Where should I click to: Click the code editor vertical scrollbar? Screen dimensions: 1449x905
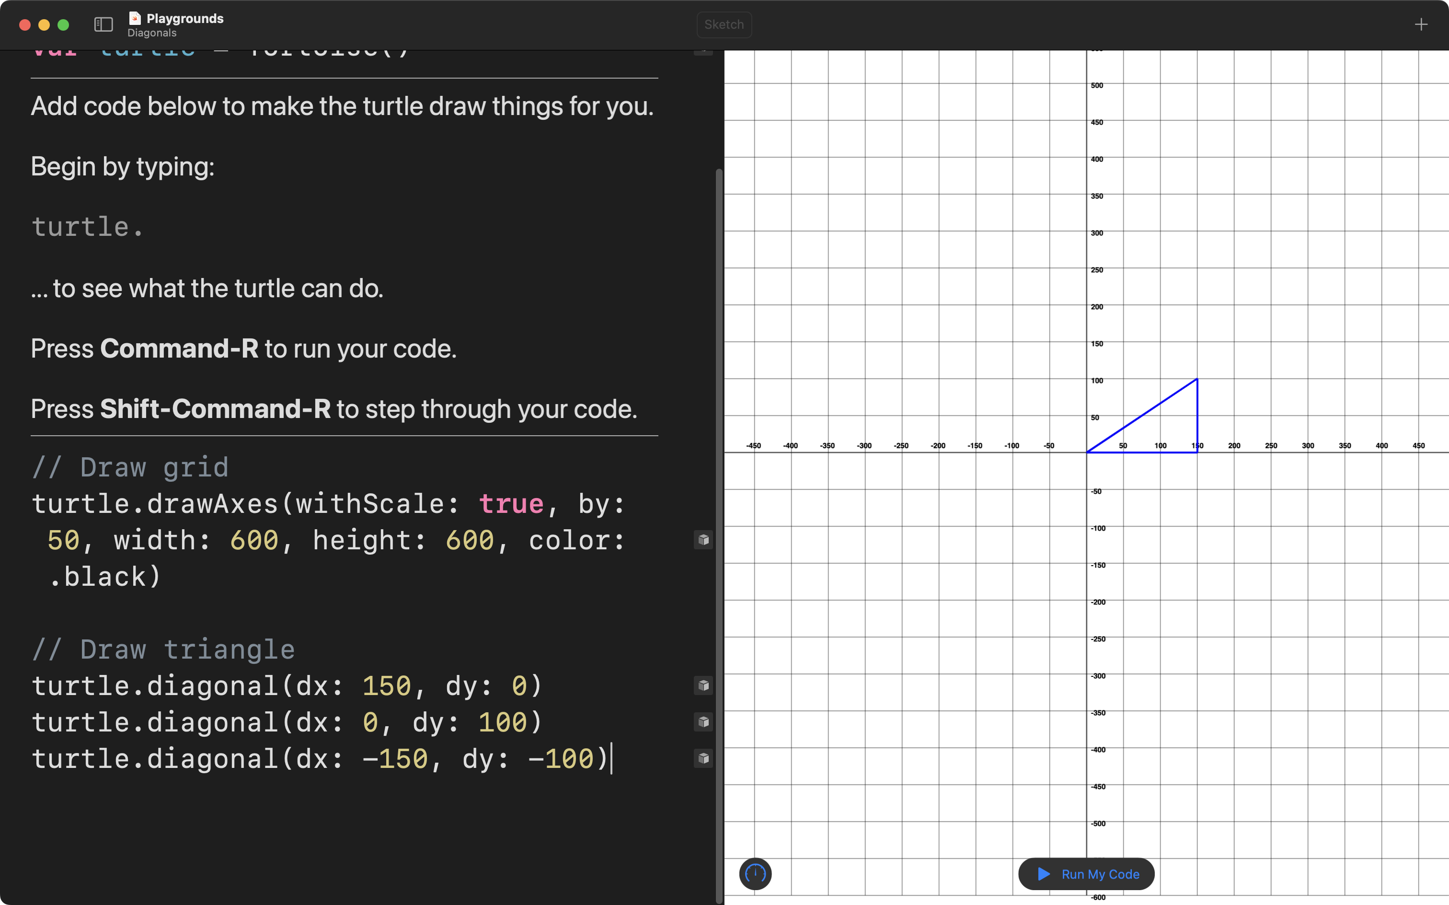(719, 479)
